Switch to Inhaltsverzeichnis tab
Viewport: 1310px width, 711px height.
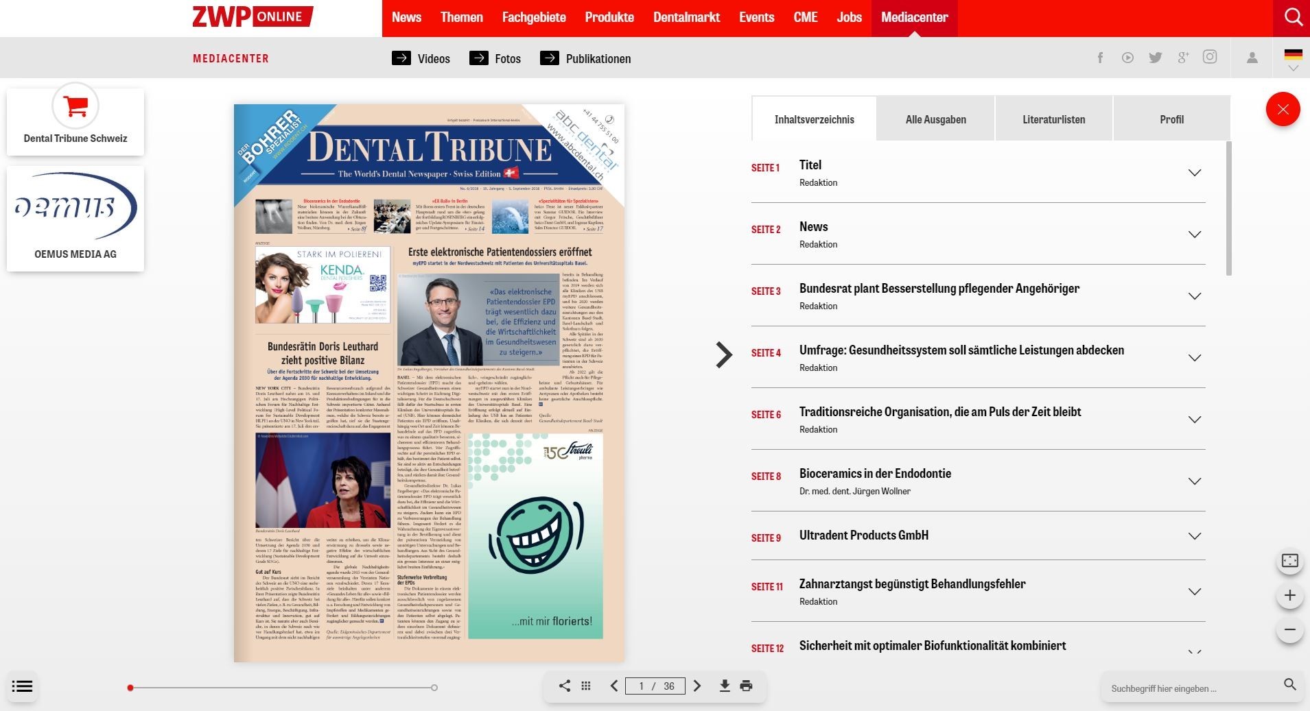pos(814,119)
